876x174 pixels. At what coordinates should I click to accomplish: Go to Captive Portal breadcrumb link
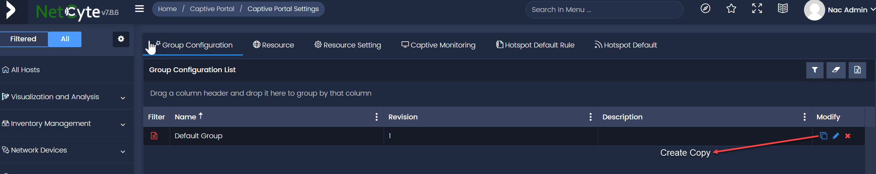click(x=212, y=9)
